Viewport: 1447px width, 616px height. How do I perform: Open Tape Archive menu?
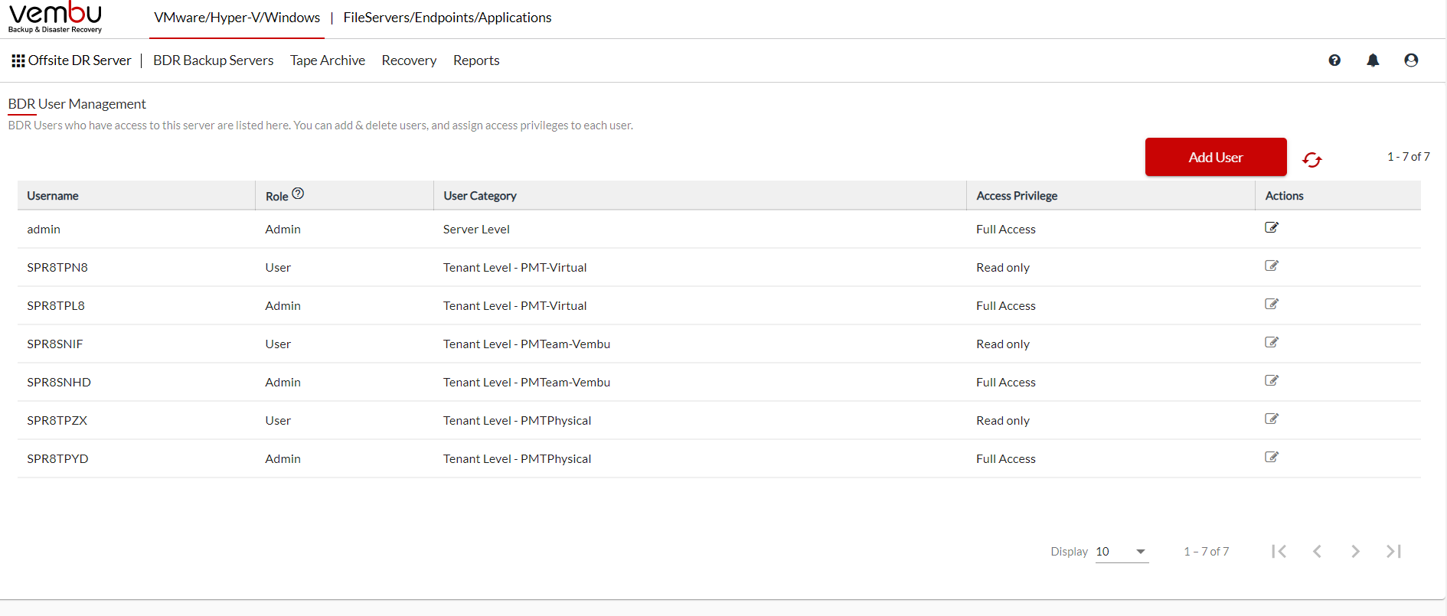328,60
